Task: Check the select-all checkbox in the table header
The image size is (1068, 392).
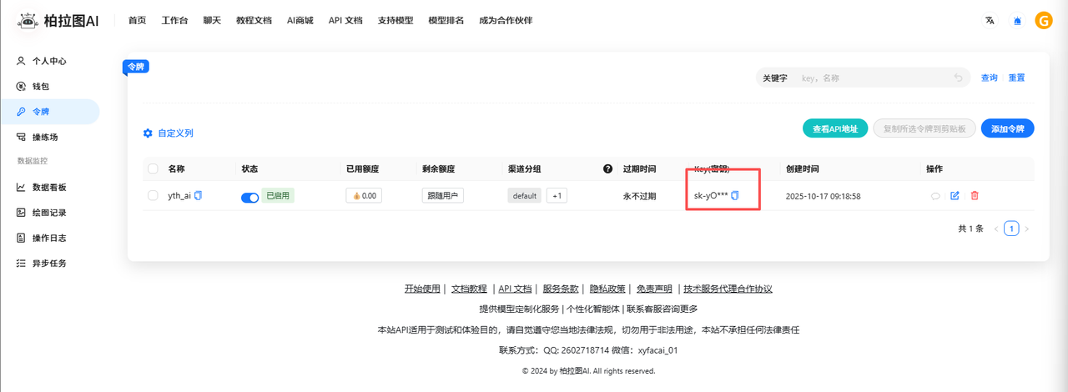Action: pos(153,169)
